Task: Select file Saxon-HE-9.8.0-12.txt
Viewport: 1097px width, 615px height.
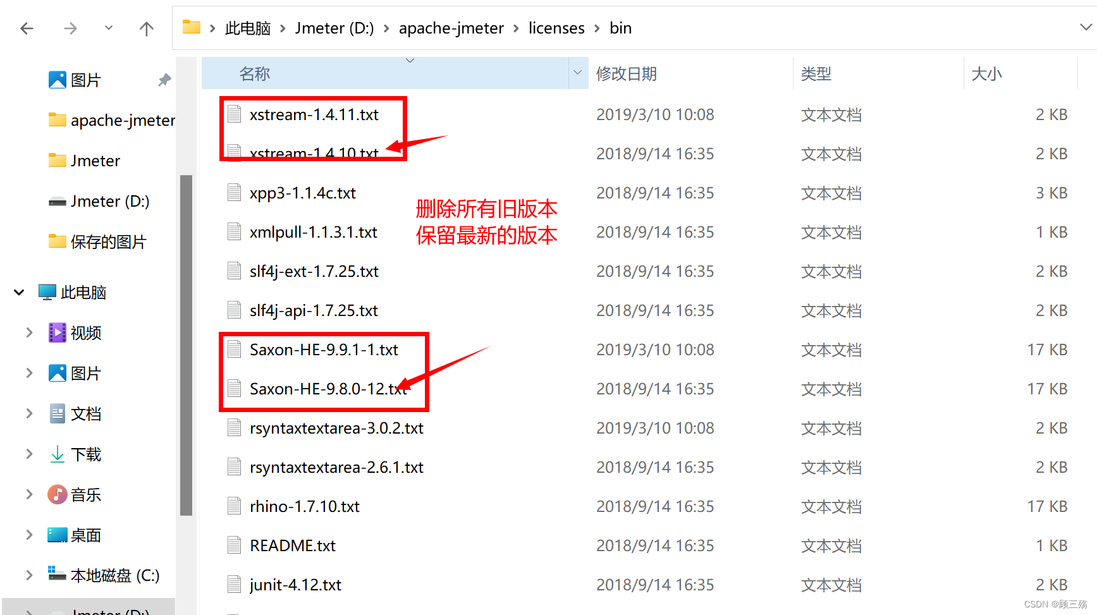Action: [329, 389]
